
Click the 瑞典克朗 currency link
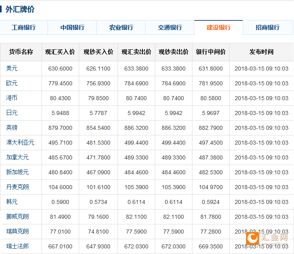(x=18, y=232)
